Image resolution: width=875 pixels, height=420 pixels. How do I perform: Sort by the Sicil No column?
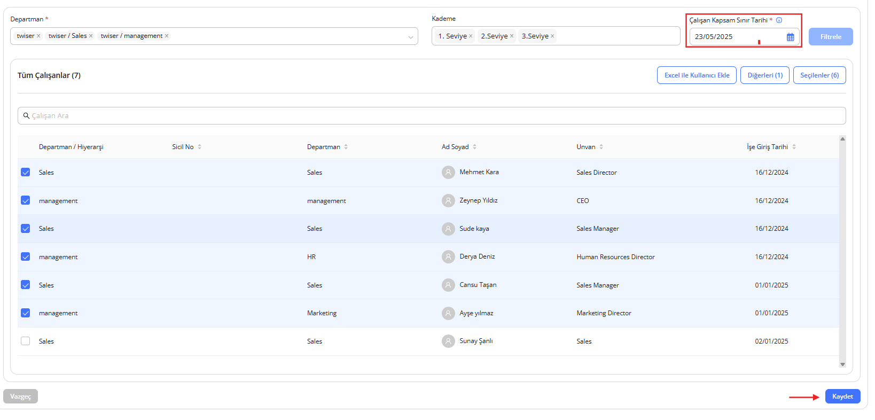pos(199,147)
